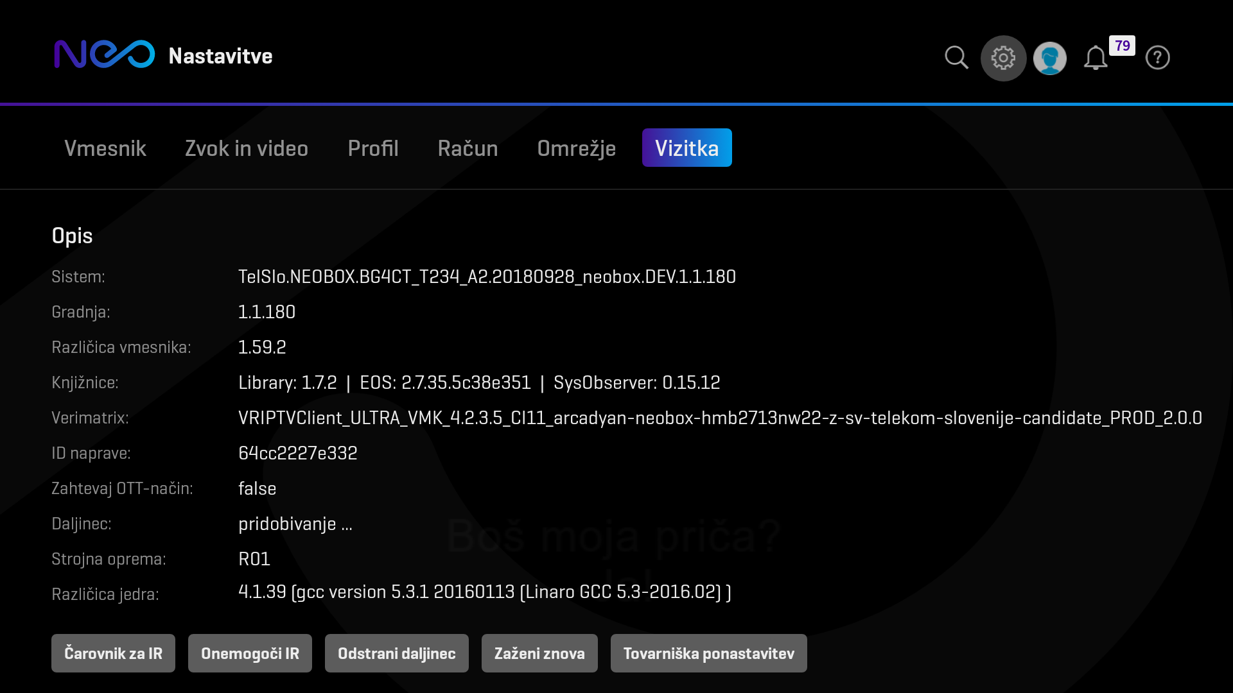Click Tovarniška ponastavitev button
The image size is (1233, 693).
click(x=708, y=653)
